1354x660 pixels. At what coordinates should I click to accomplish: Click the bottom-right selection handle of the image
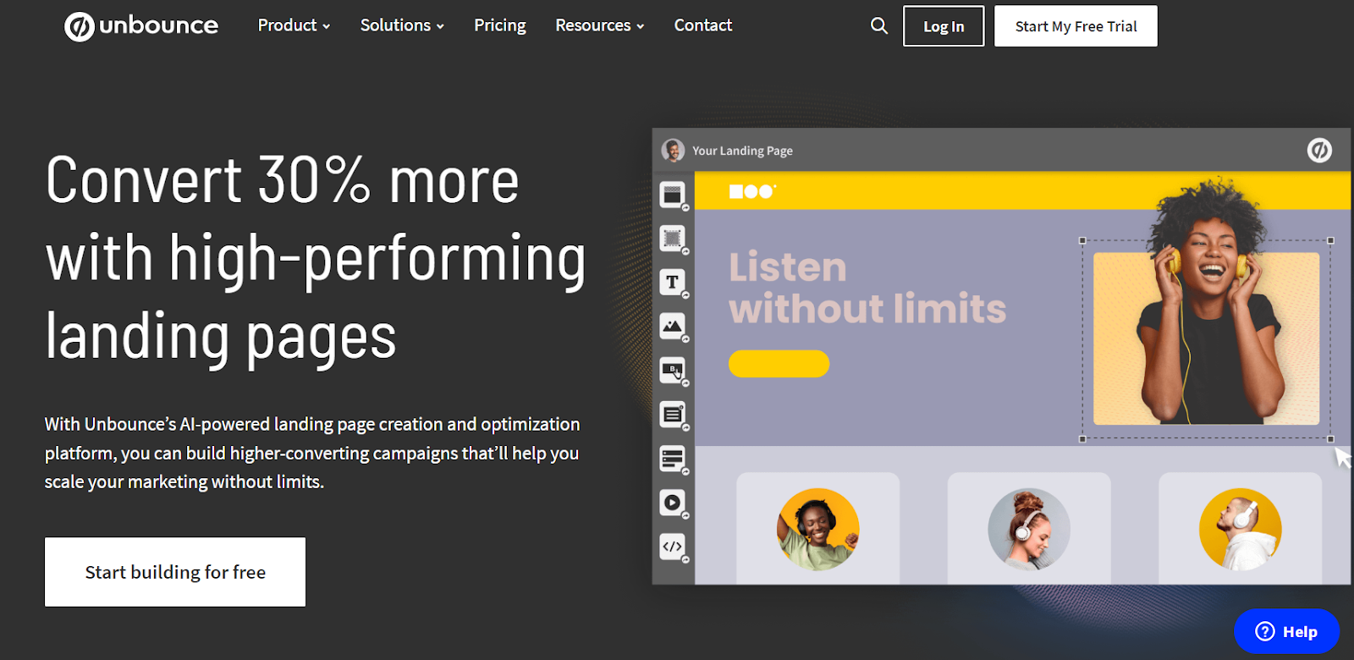[1330, 439]
